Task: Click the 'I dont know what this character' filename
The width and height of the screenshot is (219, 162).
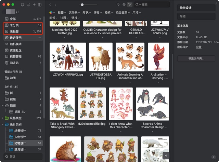Action: coord(121,125)
